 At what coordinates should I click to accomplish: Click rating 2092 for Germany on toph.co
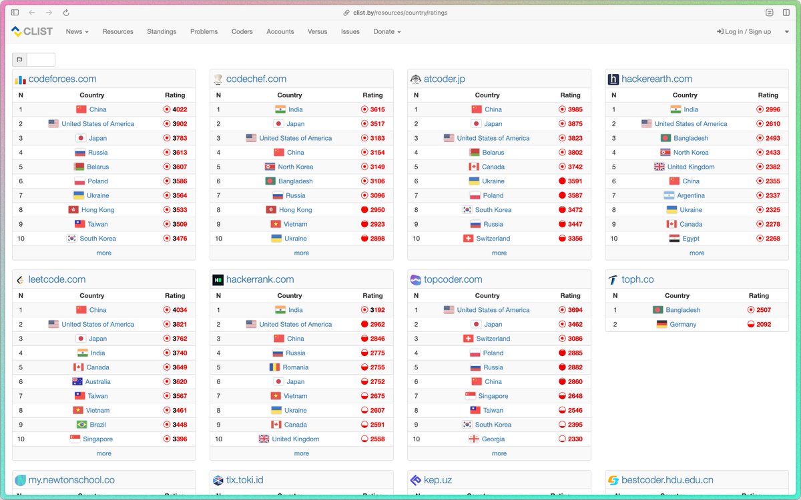764,325
